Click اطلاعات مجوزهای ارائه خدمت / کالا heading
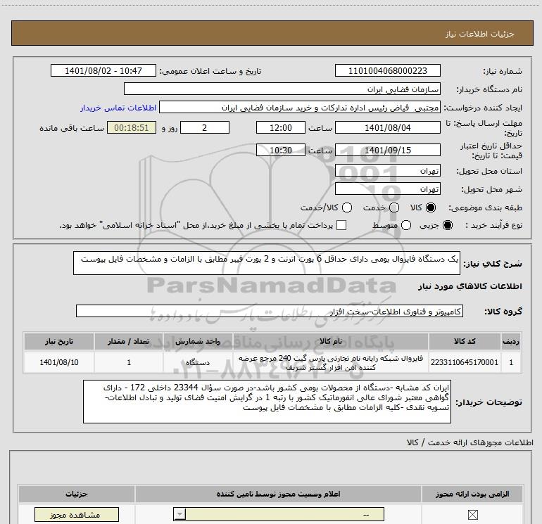Image resolution: width=542 pixels, height=524 pixels. pyautogui.click(x=470, y=442)
